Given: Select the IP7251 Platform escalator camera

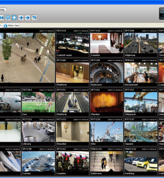Looking at the screenshot, I should coord(72,102).
